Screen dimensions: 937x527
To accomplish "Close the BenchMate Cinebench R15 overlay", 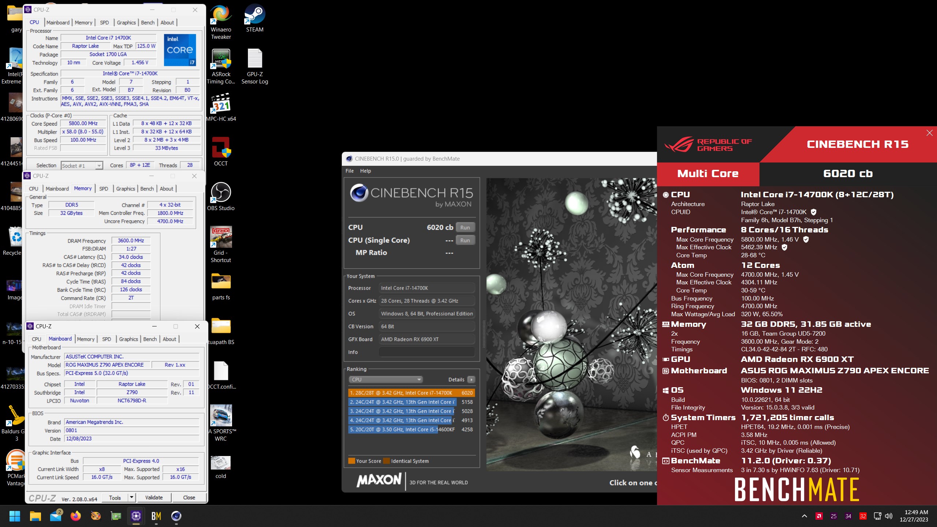I will point(929,133).
